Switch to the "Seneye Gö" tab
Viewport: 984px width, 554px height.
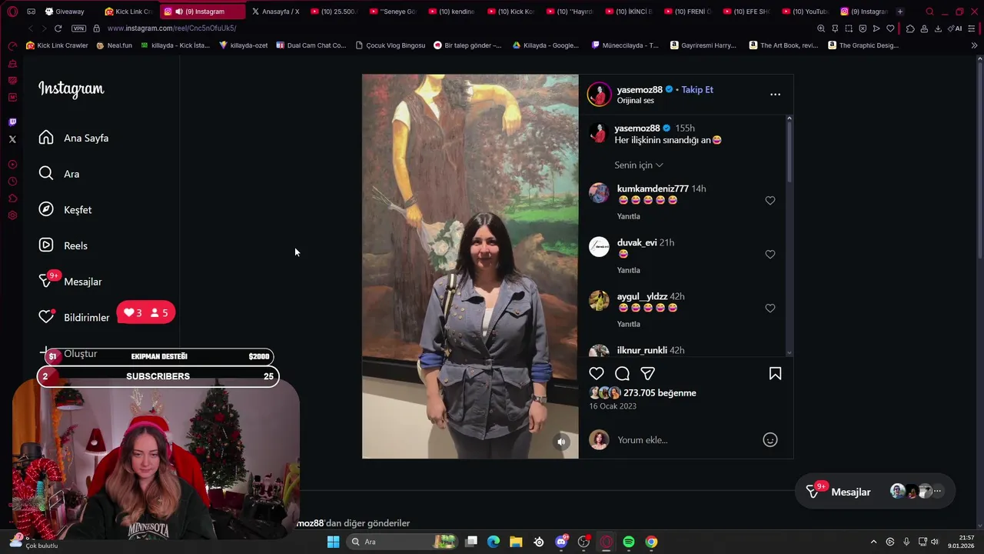(x=393, y=12)
